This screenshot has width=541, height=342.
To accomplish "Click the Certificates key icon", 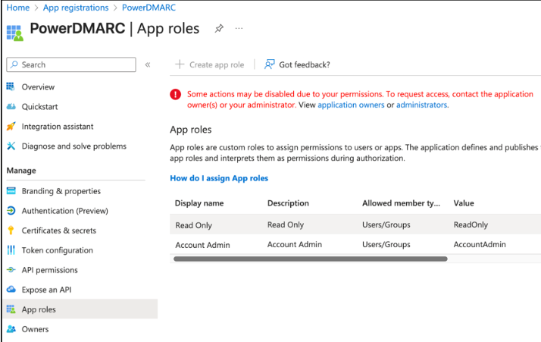I will coord(11,230).
